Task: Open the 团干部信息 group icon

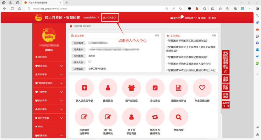Action: click(x=131, y=88)
